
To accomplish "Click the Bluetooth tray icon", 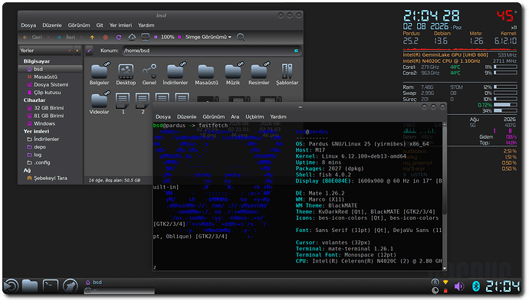I will [475, 286].
